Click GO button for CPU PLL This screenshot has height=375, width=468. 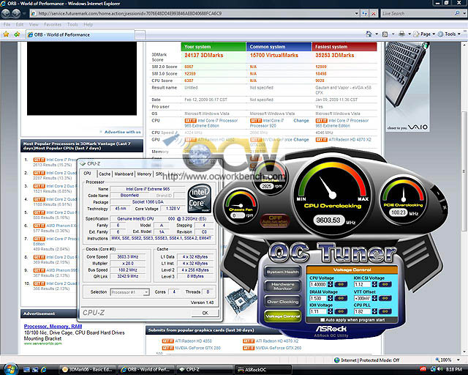[x=385, y=311]
